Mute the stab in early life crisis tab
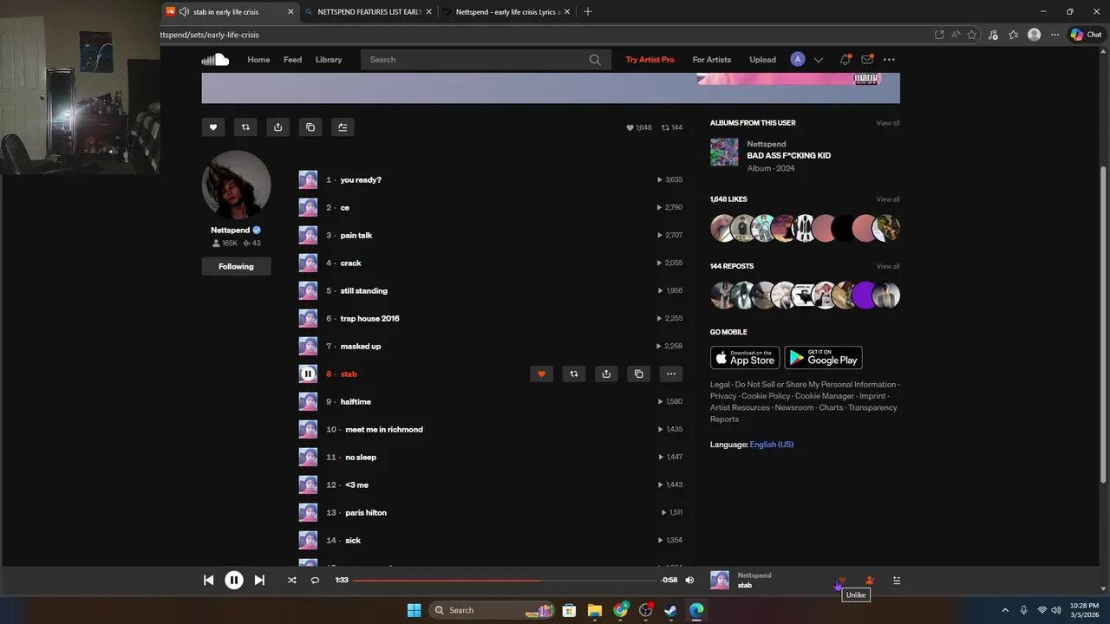This screenshot has height=624, width=1110. point(184,12)
